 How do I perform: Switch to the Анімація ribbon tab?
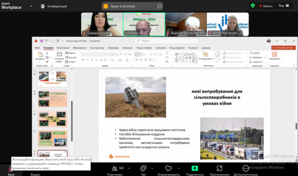[127, 47]
